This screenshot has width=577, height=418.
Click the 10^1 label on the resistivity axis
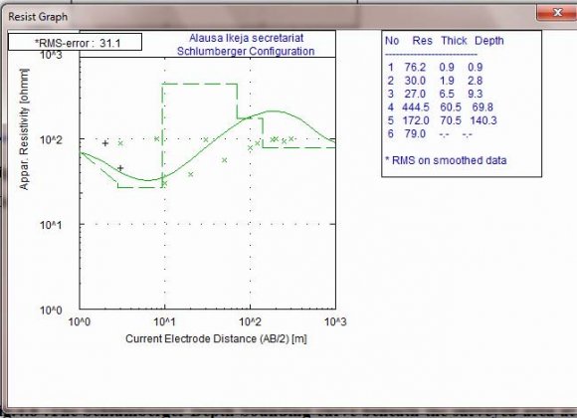[x=51, y=225]
